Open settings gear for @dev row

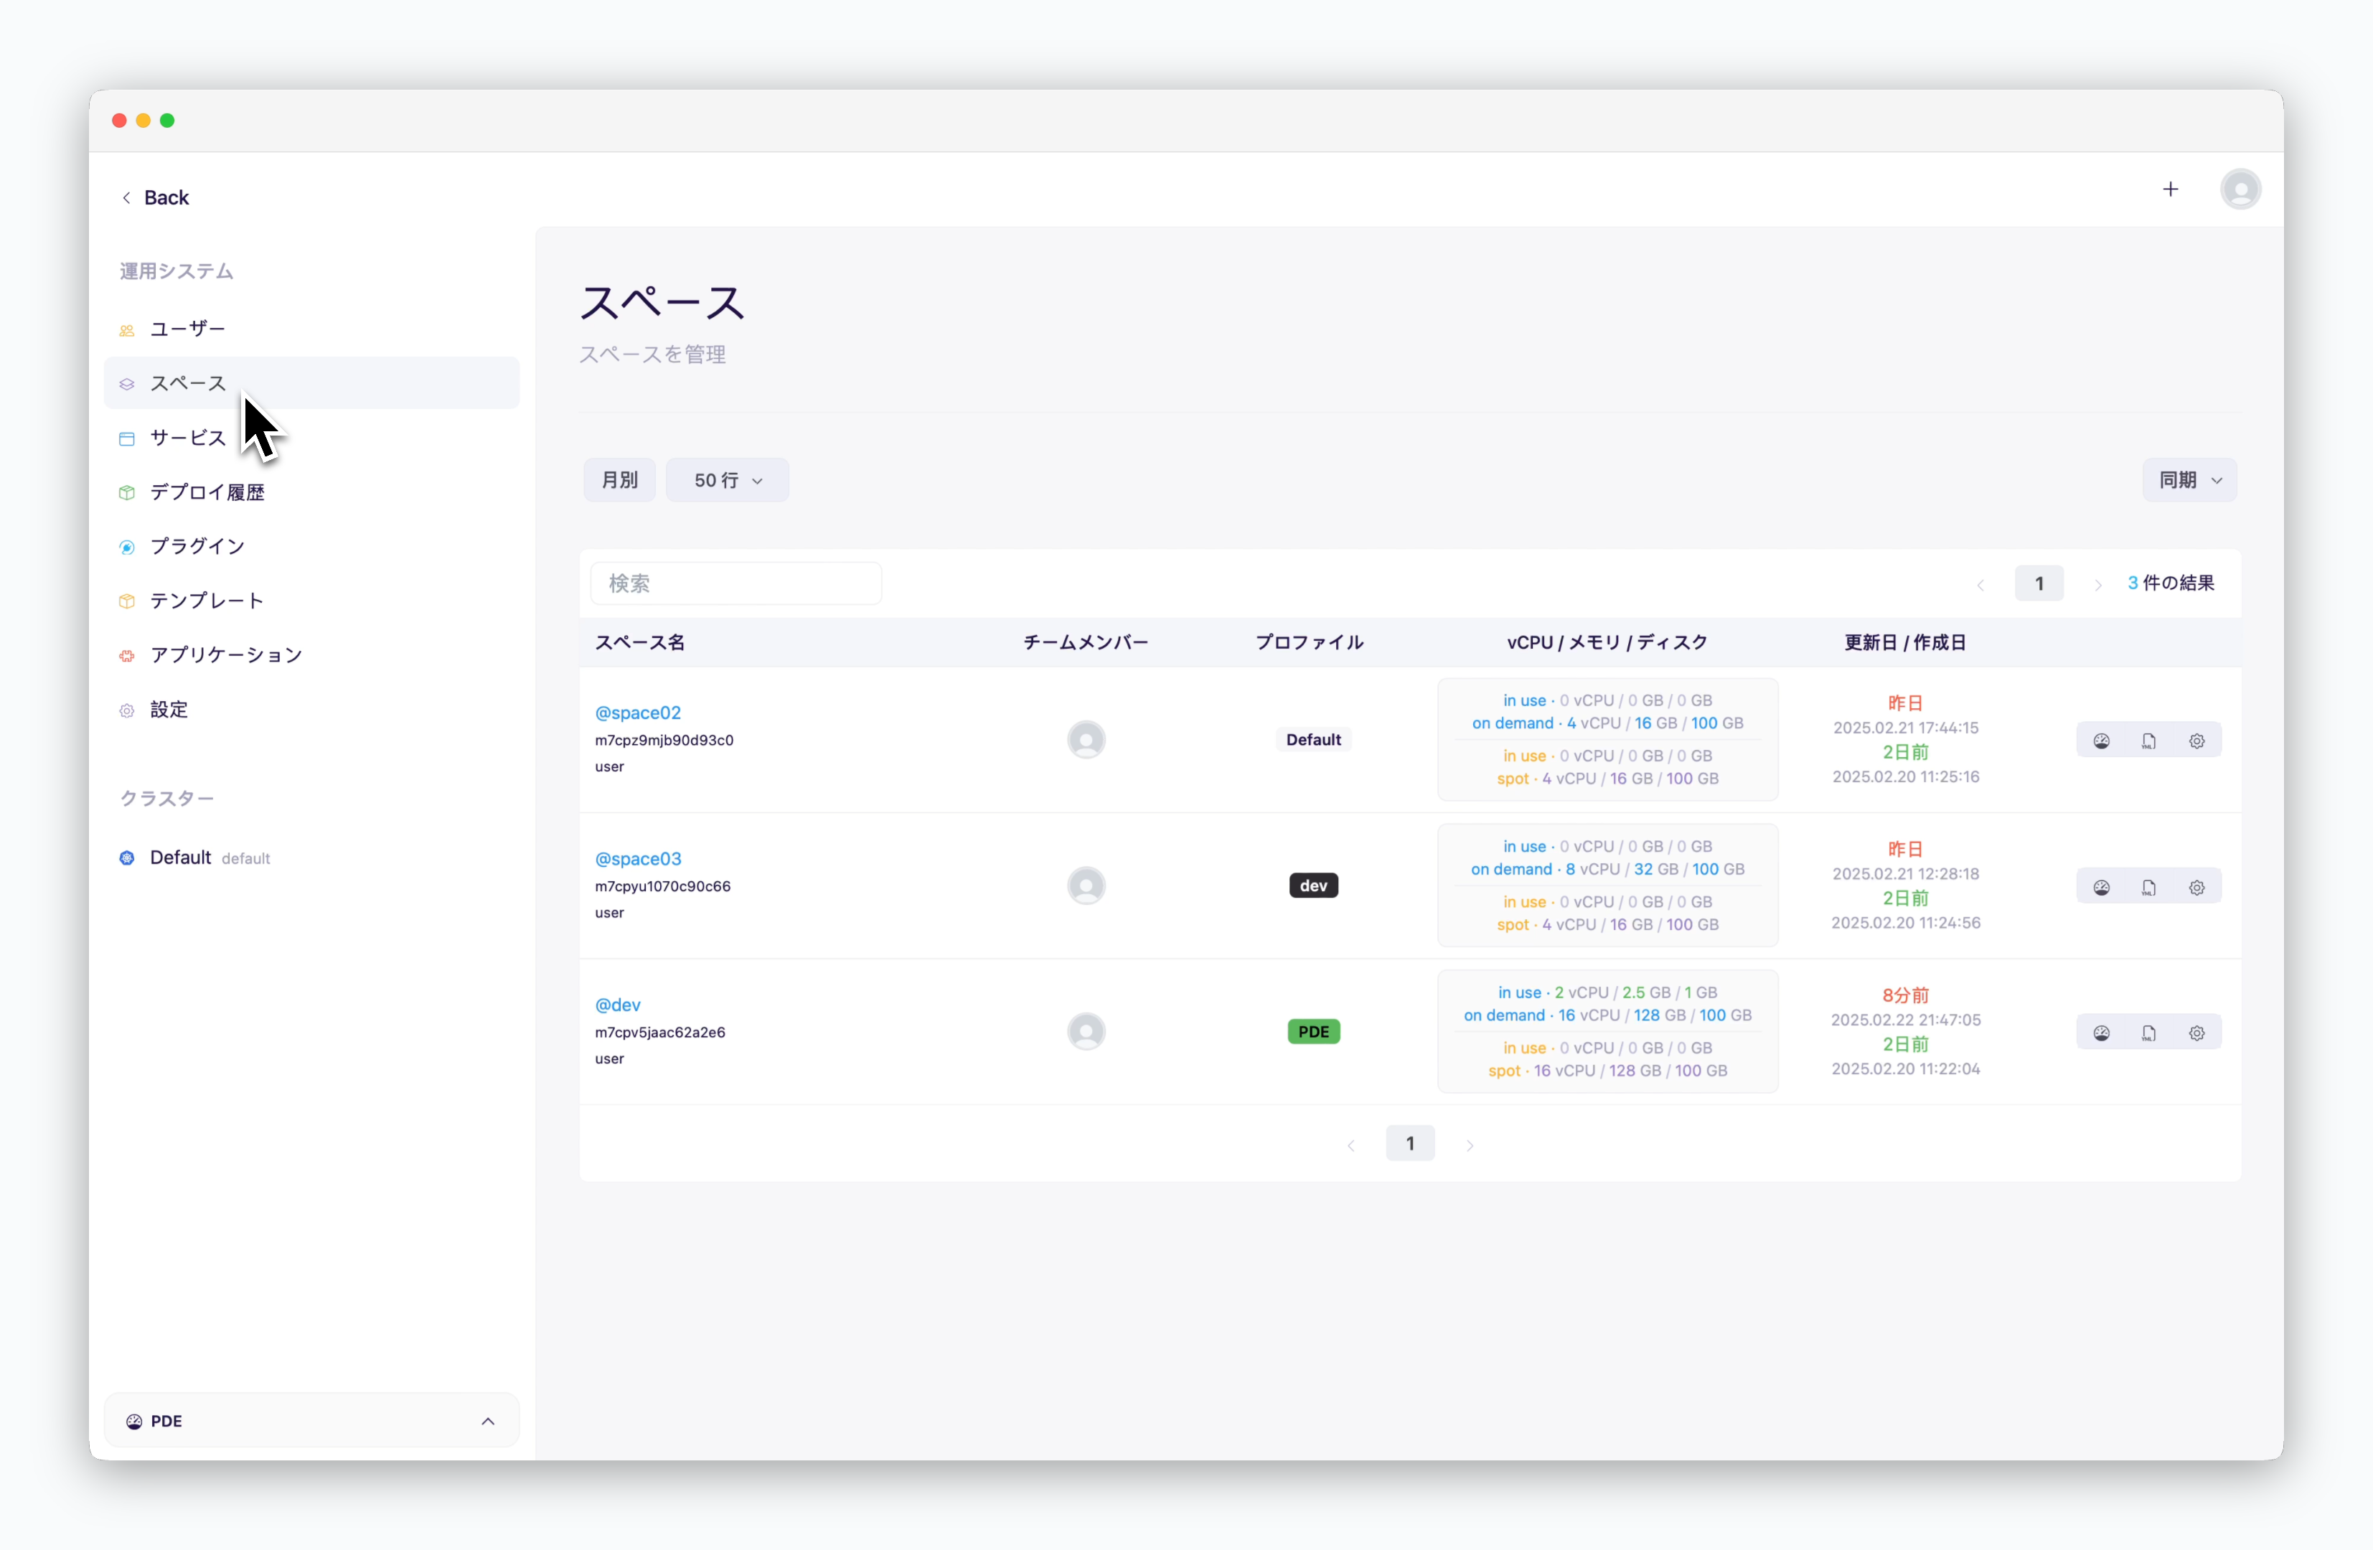pos(2196,1033)
